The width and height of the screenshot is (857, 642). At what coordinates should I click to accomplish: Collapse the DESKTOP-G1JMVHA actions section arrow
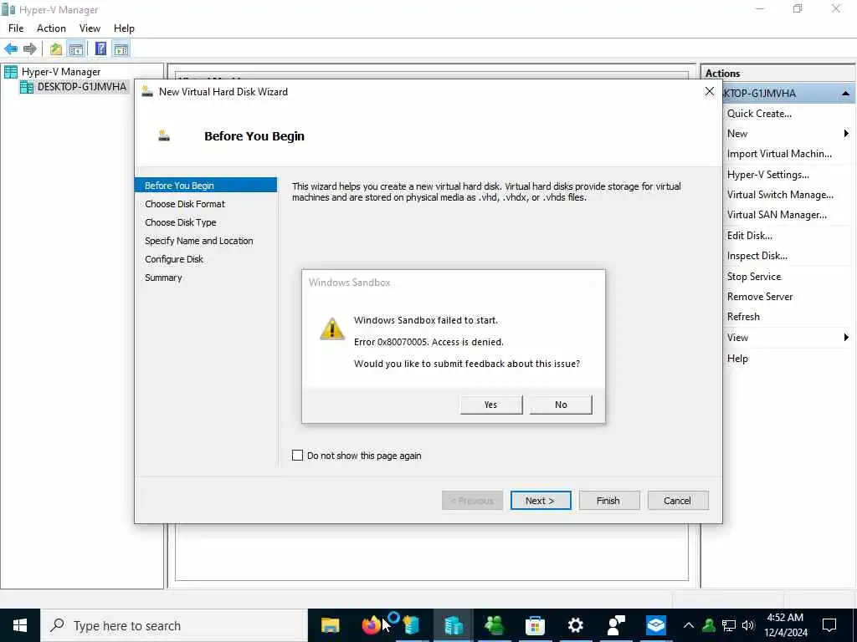point(845,94)
